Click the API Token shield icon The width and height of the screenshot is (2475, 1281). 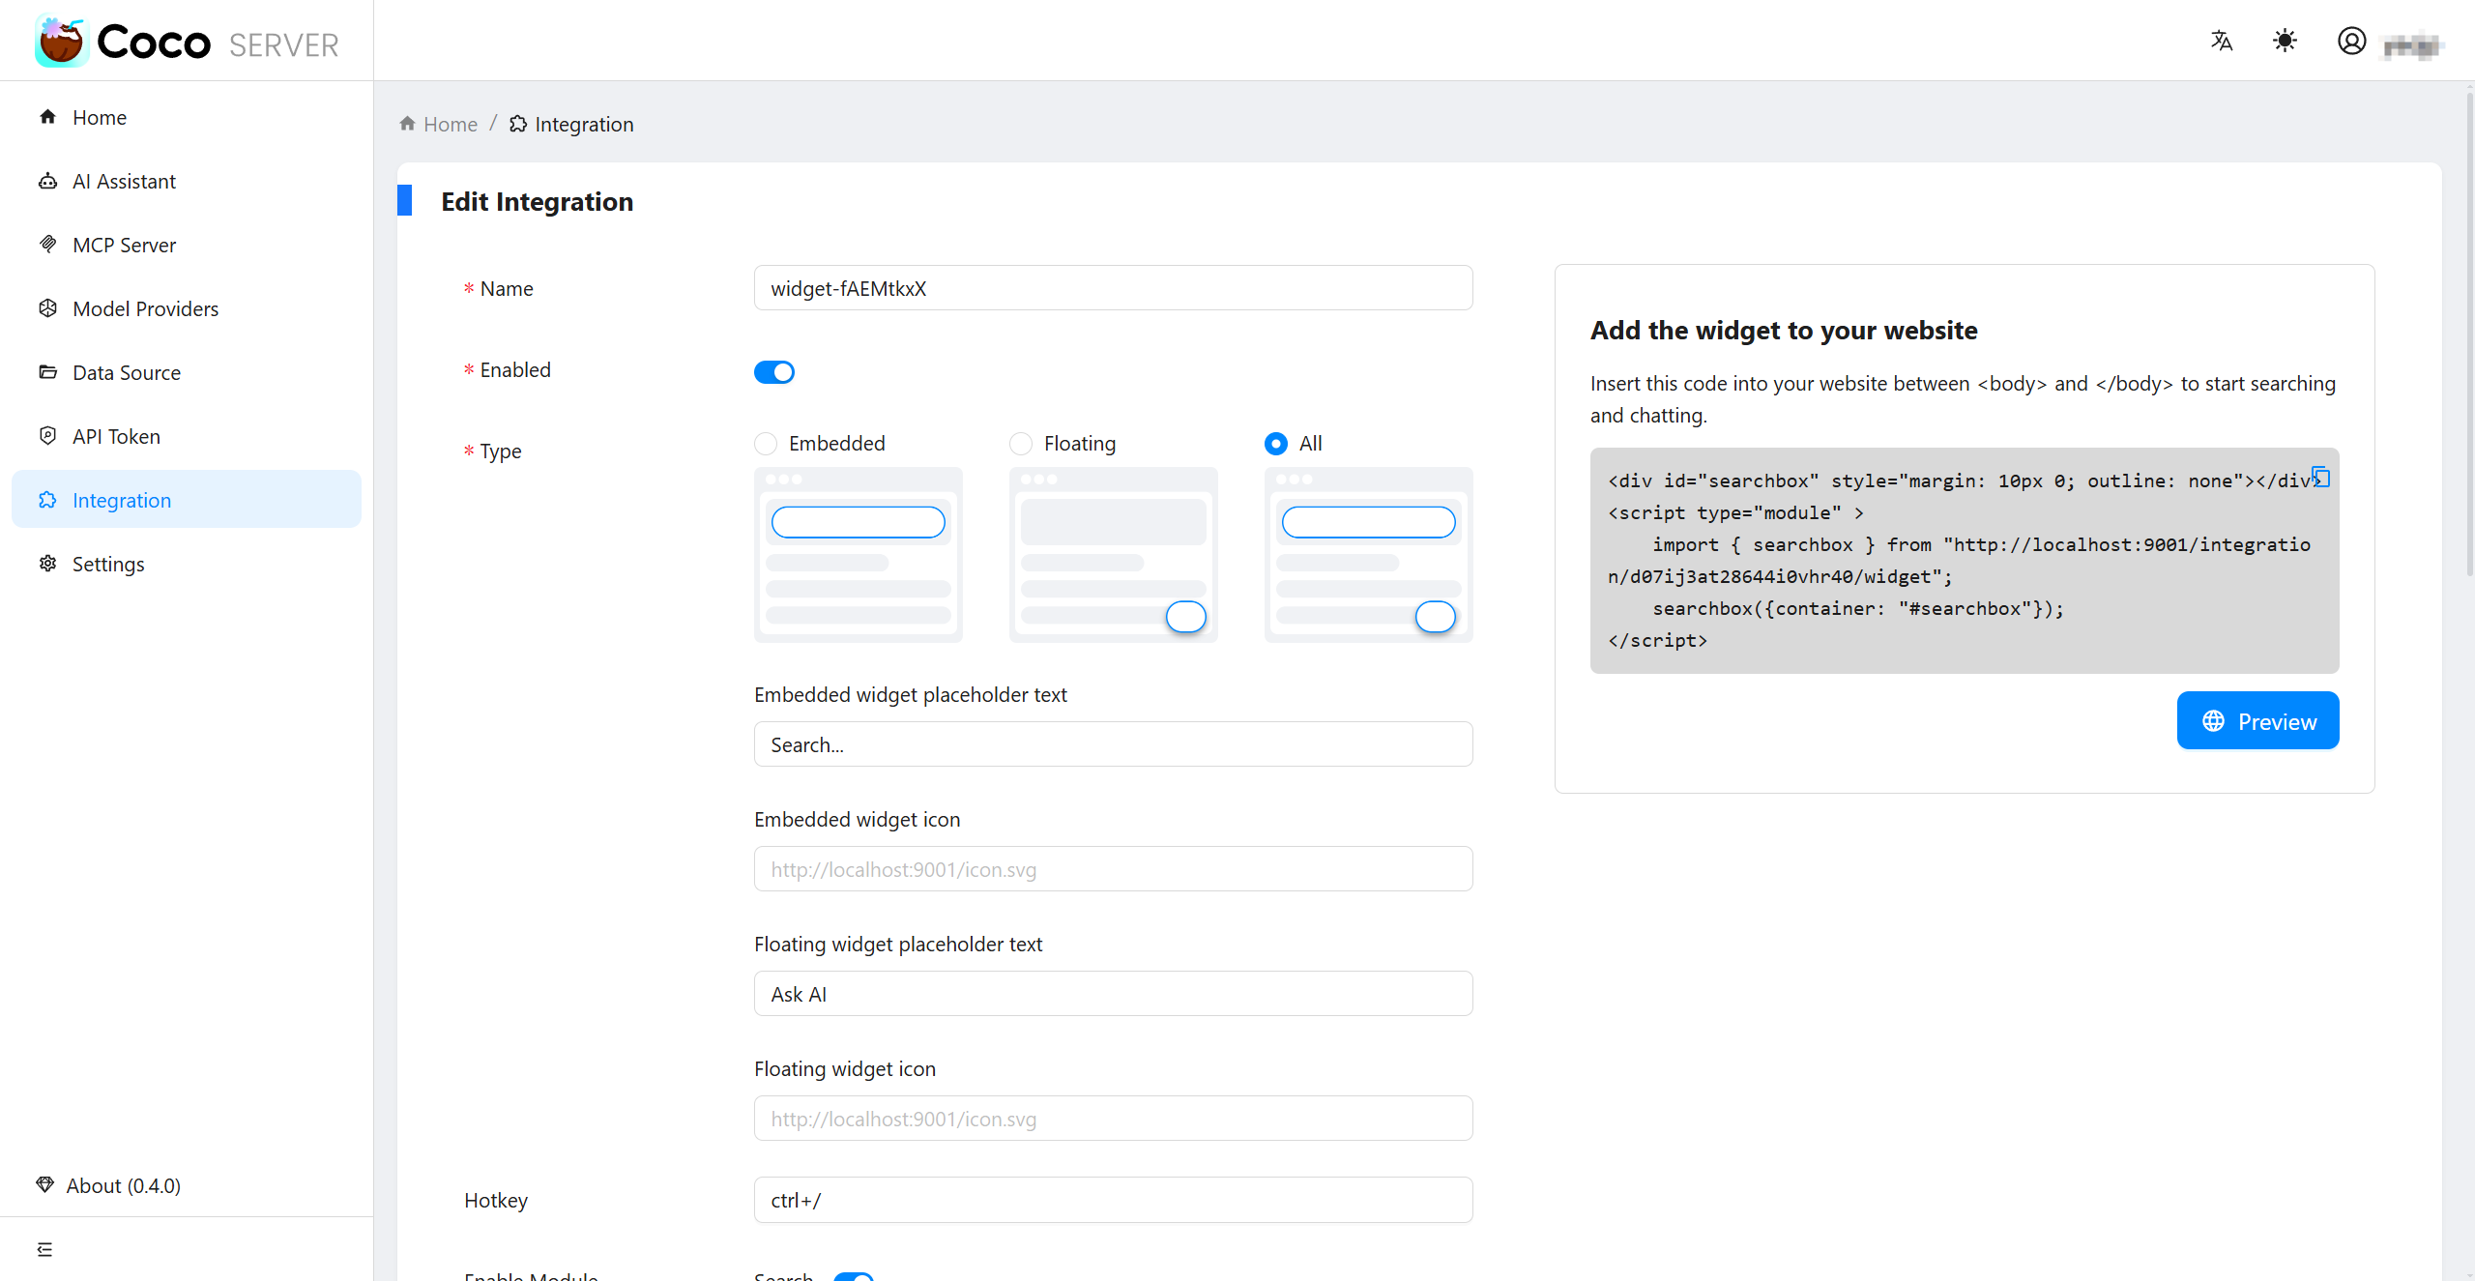tap(47, 436)
